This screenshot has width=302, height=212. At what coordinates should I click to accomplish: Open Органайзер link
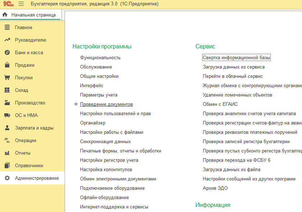pyautogui.click(x=93, y=123)
